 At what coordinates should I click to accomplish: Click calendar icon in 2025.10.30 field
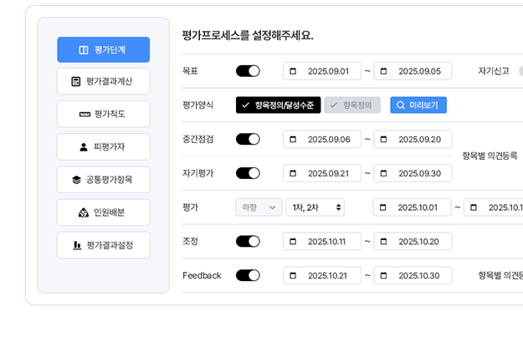point(383,276)
